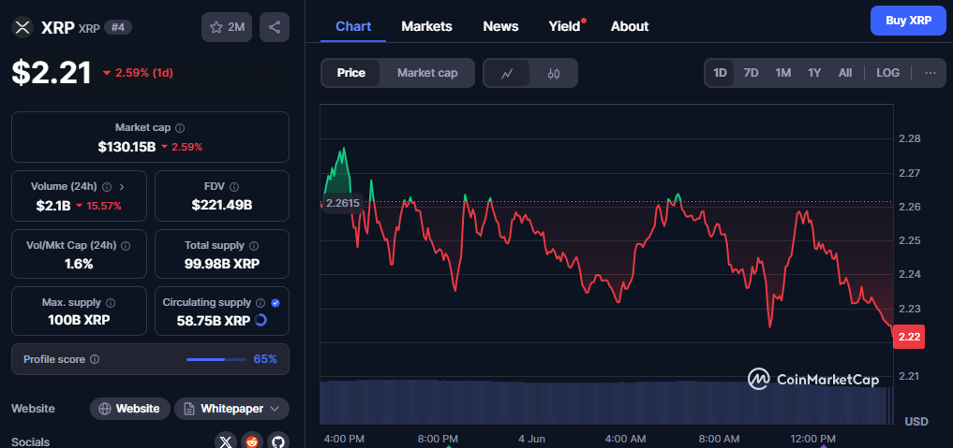Expand Volume (24h) details chevron
The image size is (953, 448).
pyautogui.click(x=122, y=187)
